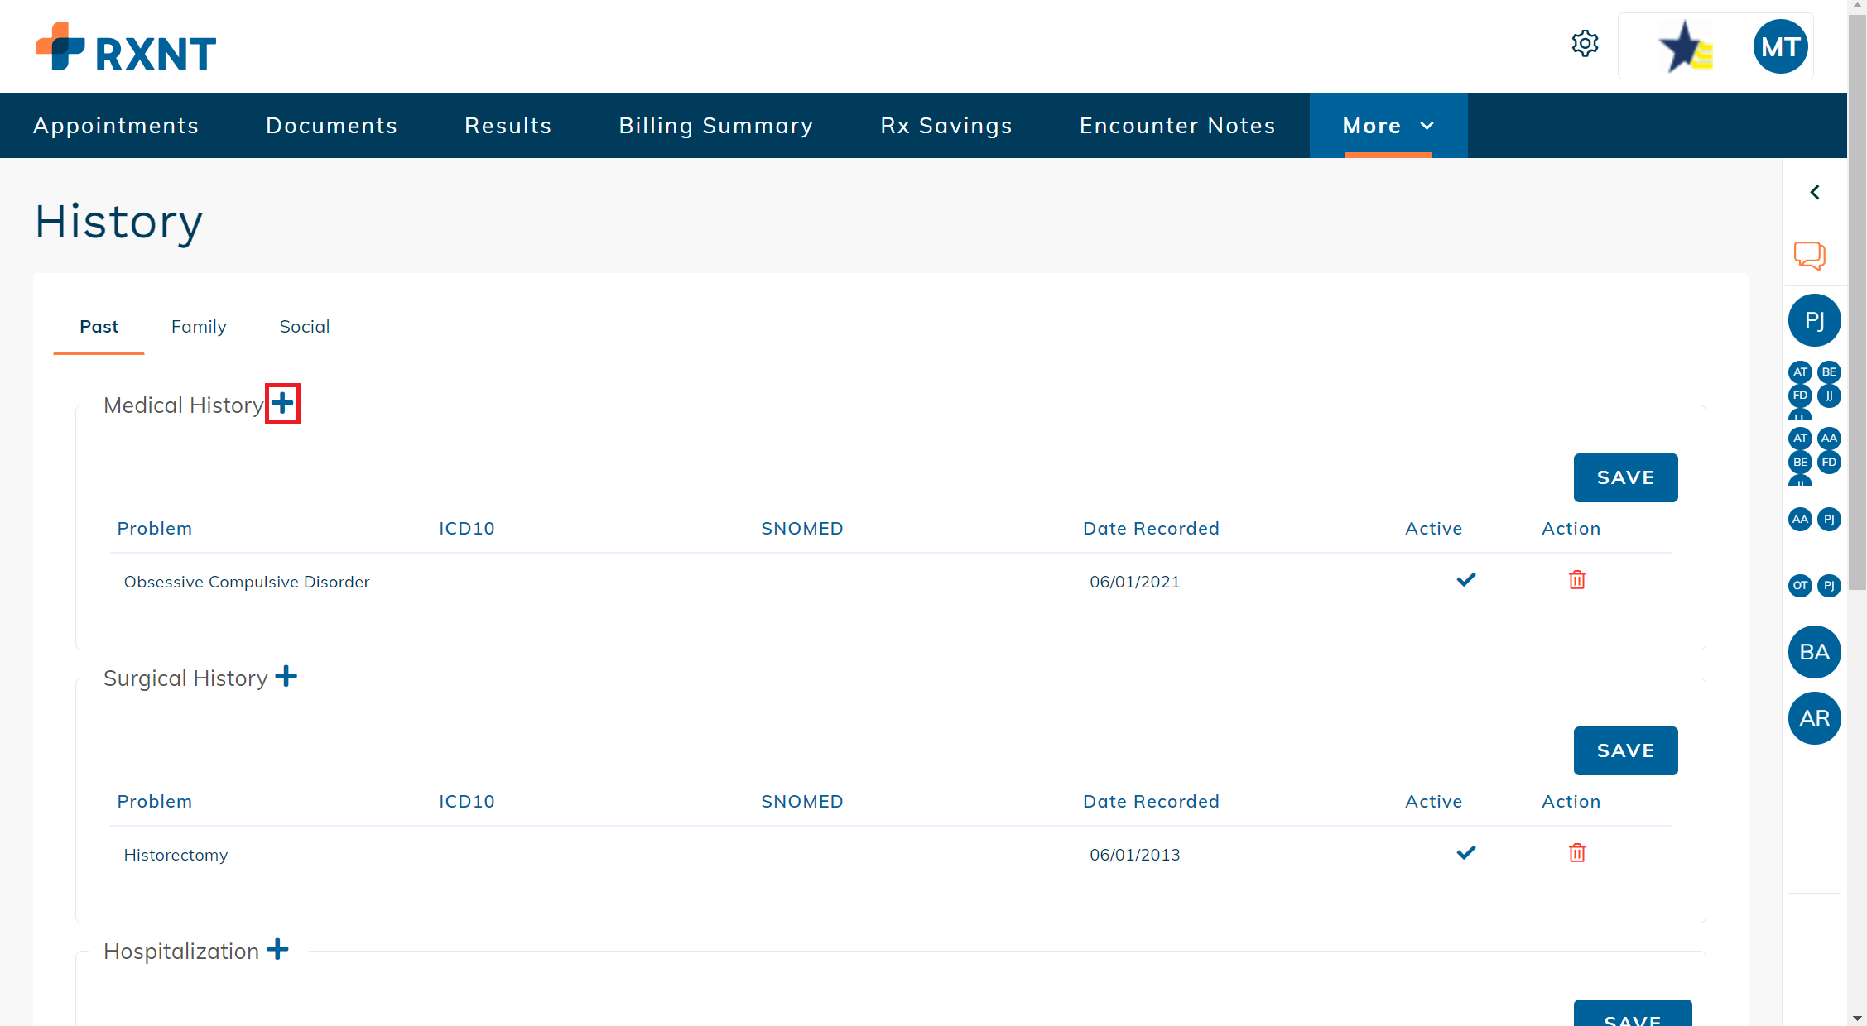View the Billing Summary
Image resolution: width=1867 pixels, height=1026 pixels.
[x=716, y=126]
